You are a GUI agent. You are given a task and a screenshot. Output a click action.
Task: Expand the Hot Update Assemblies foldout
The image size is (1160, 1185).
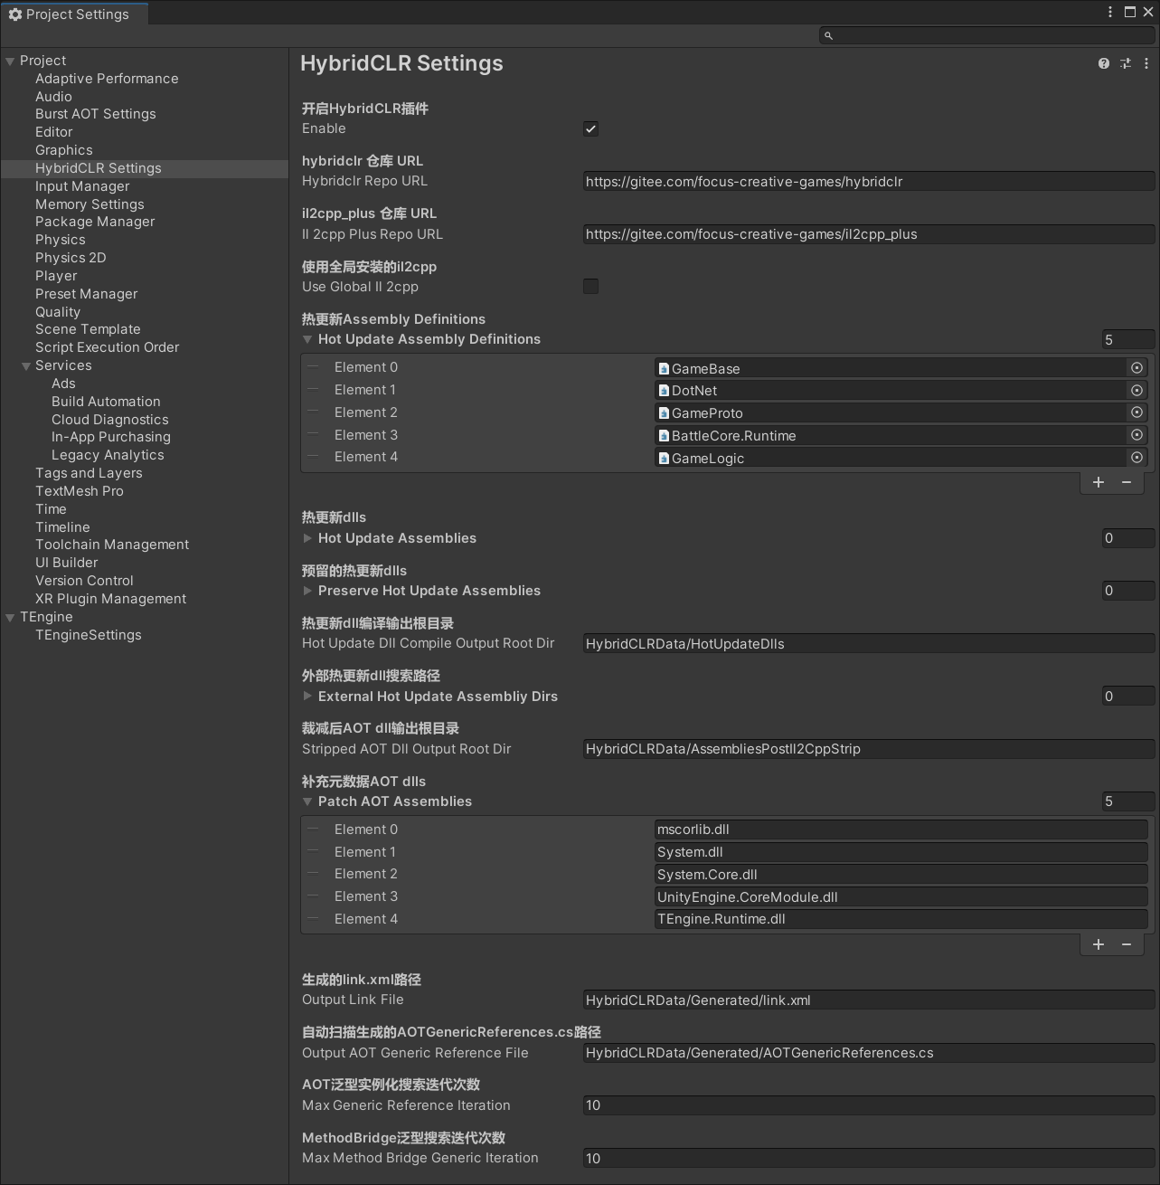click(x=307, y=538)
